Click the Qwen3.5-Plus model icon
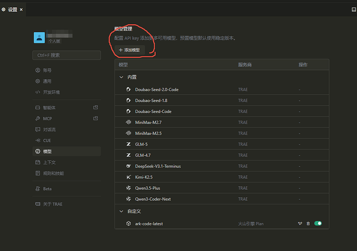 (x=128, y=188)
